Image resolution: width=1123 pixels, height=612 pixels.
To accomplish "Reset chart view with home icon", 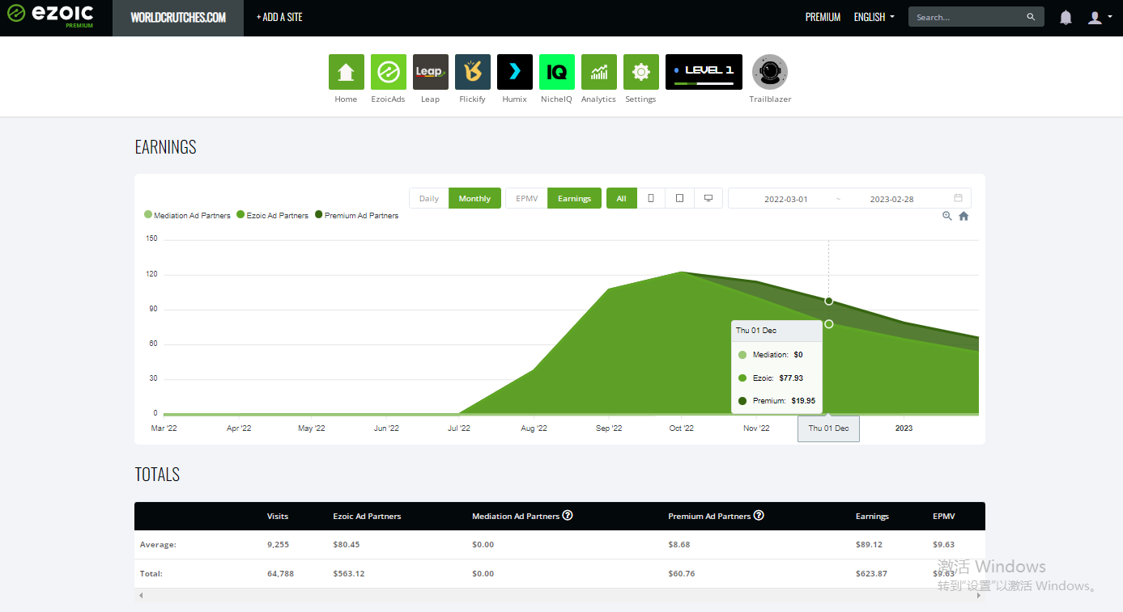I will pyautogui.click(x=963, y=216).
